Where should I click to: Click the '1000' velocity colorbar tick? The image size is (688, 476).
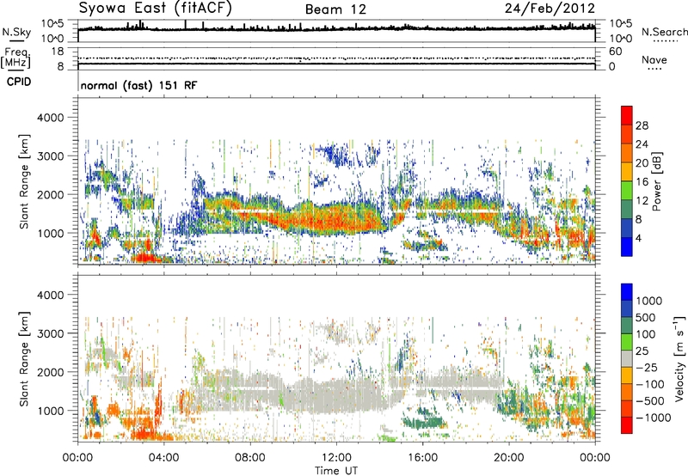(x=649, y=301)
